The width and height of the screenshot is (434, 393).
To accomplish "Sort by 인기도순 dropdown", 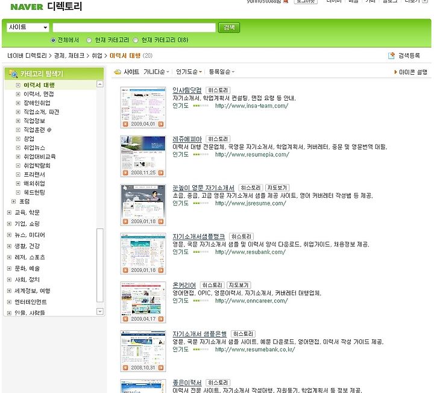I will tap(189, 72).
